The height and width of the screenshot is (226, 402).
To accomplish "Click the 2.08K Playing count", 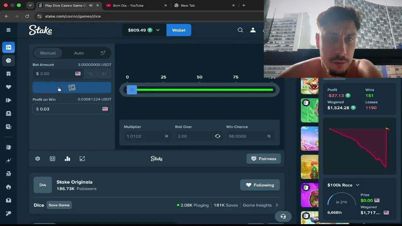I will (193, 205).
